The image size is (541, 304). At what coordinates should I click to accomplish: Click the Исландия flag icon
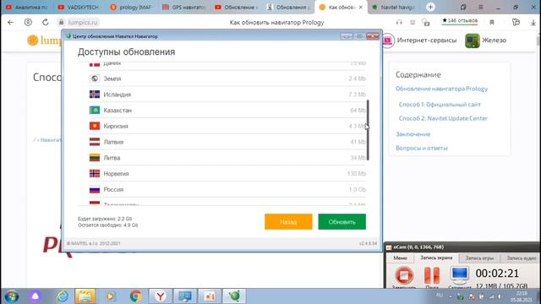click(95, 95)
